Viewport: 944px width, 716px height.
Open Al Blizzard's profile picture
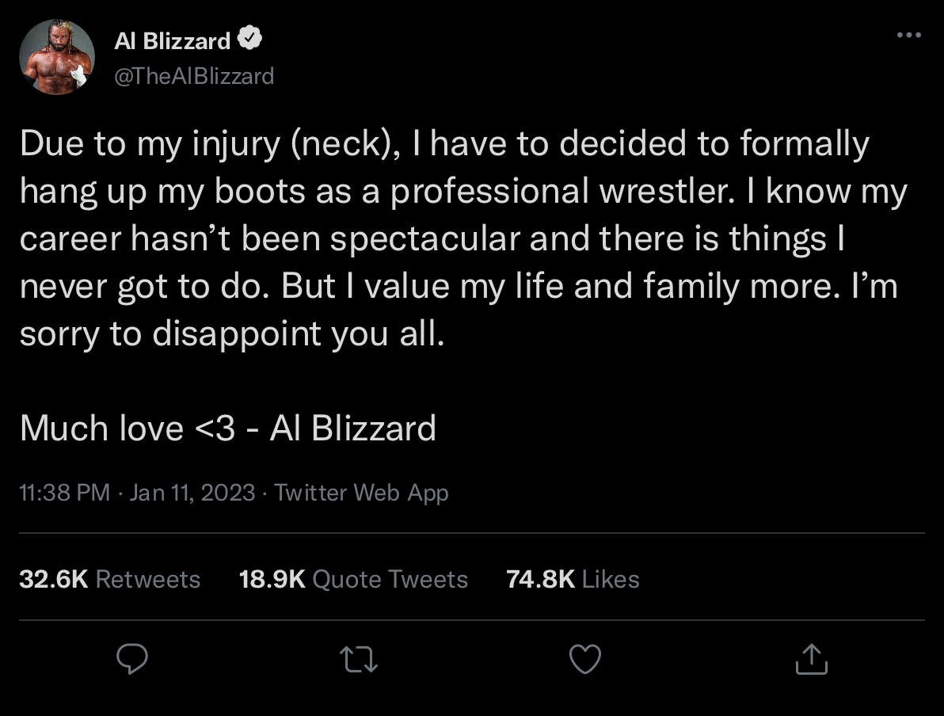pyautogui.click(x=57, y=57)
